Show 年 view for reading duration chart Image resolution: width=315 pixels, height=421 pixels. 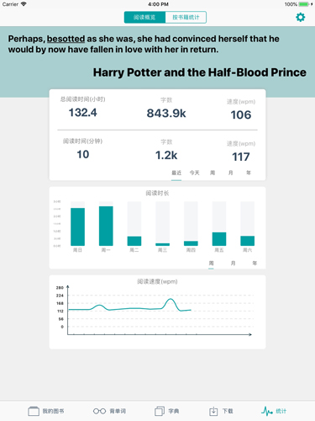click(255, 264)
